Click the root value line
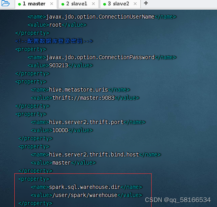217x207 pixels. pyautogui.click(x=57, y=25)
